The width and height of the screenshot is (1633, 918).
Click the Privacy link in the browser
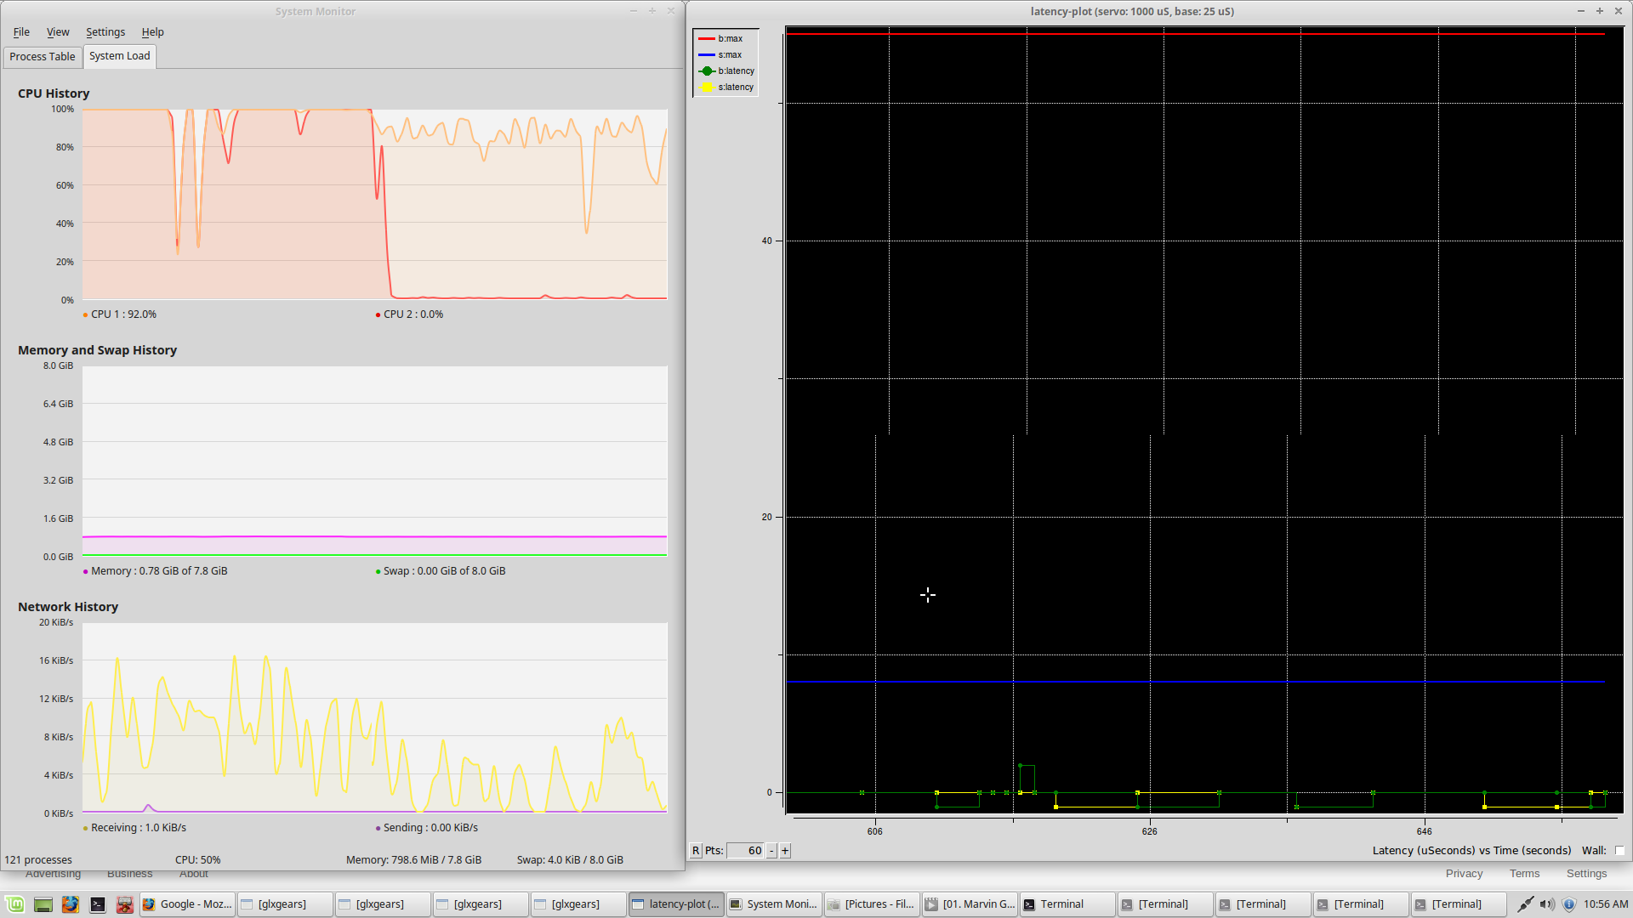click(x=1464, y=874)
